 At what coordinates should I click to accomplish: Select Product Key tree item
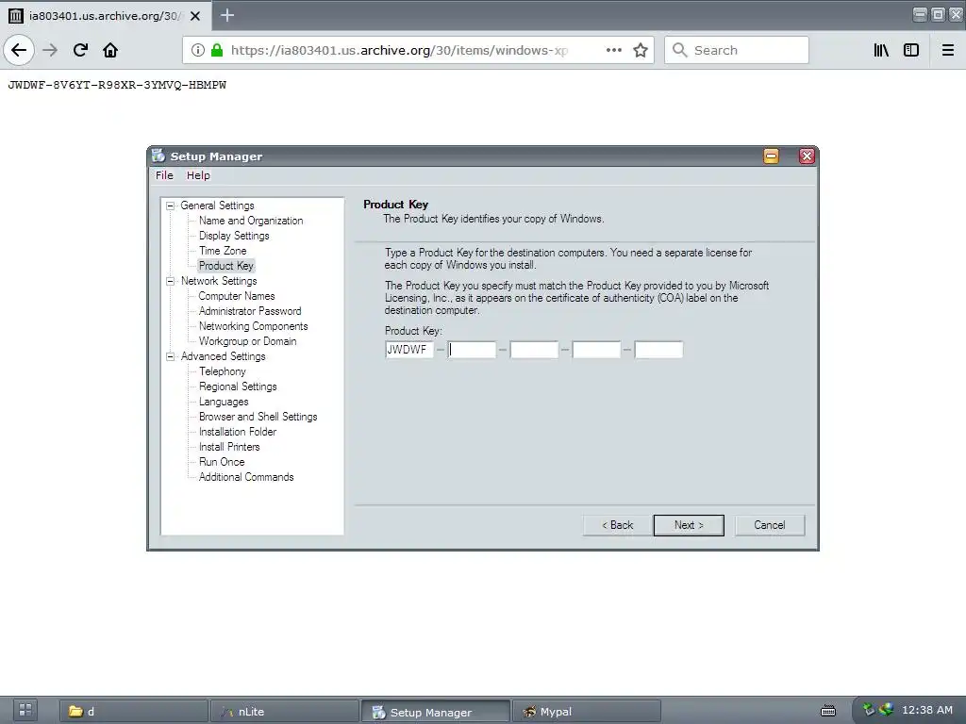[x=226, y=266]
